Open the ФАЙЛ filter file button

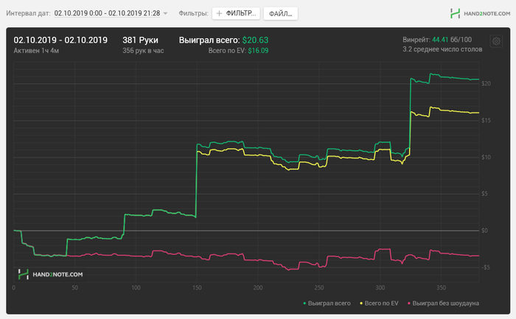pyautogui.click(x=281, y=13)
